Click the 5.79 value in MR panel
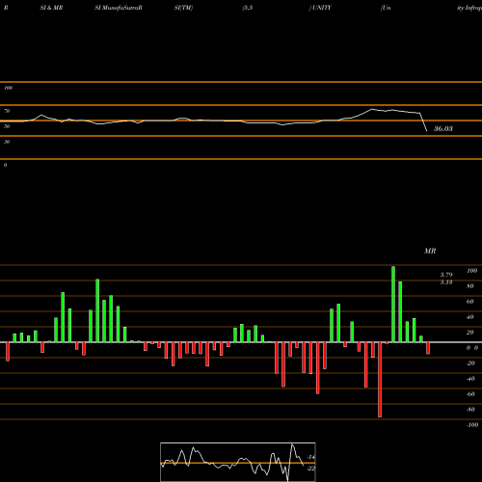482x482 pixels. [446, 275]
